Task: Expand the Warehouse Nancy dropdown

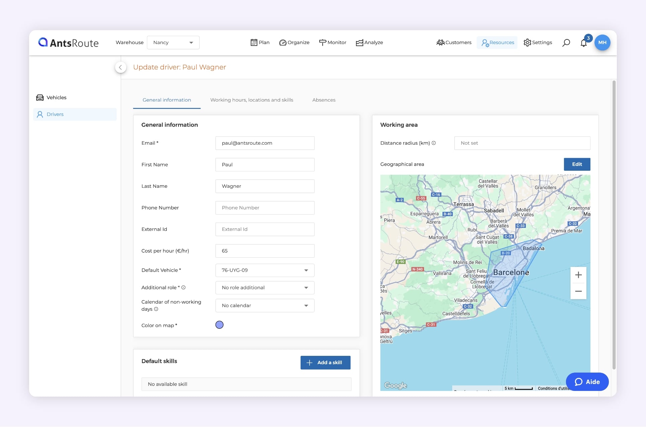Action: (173, 42)
